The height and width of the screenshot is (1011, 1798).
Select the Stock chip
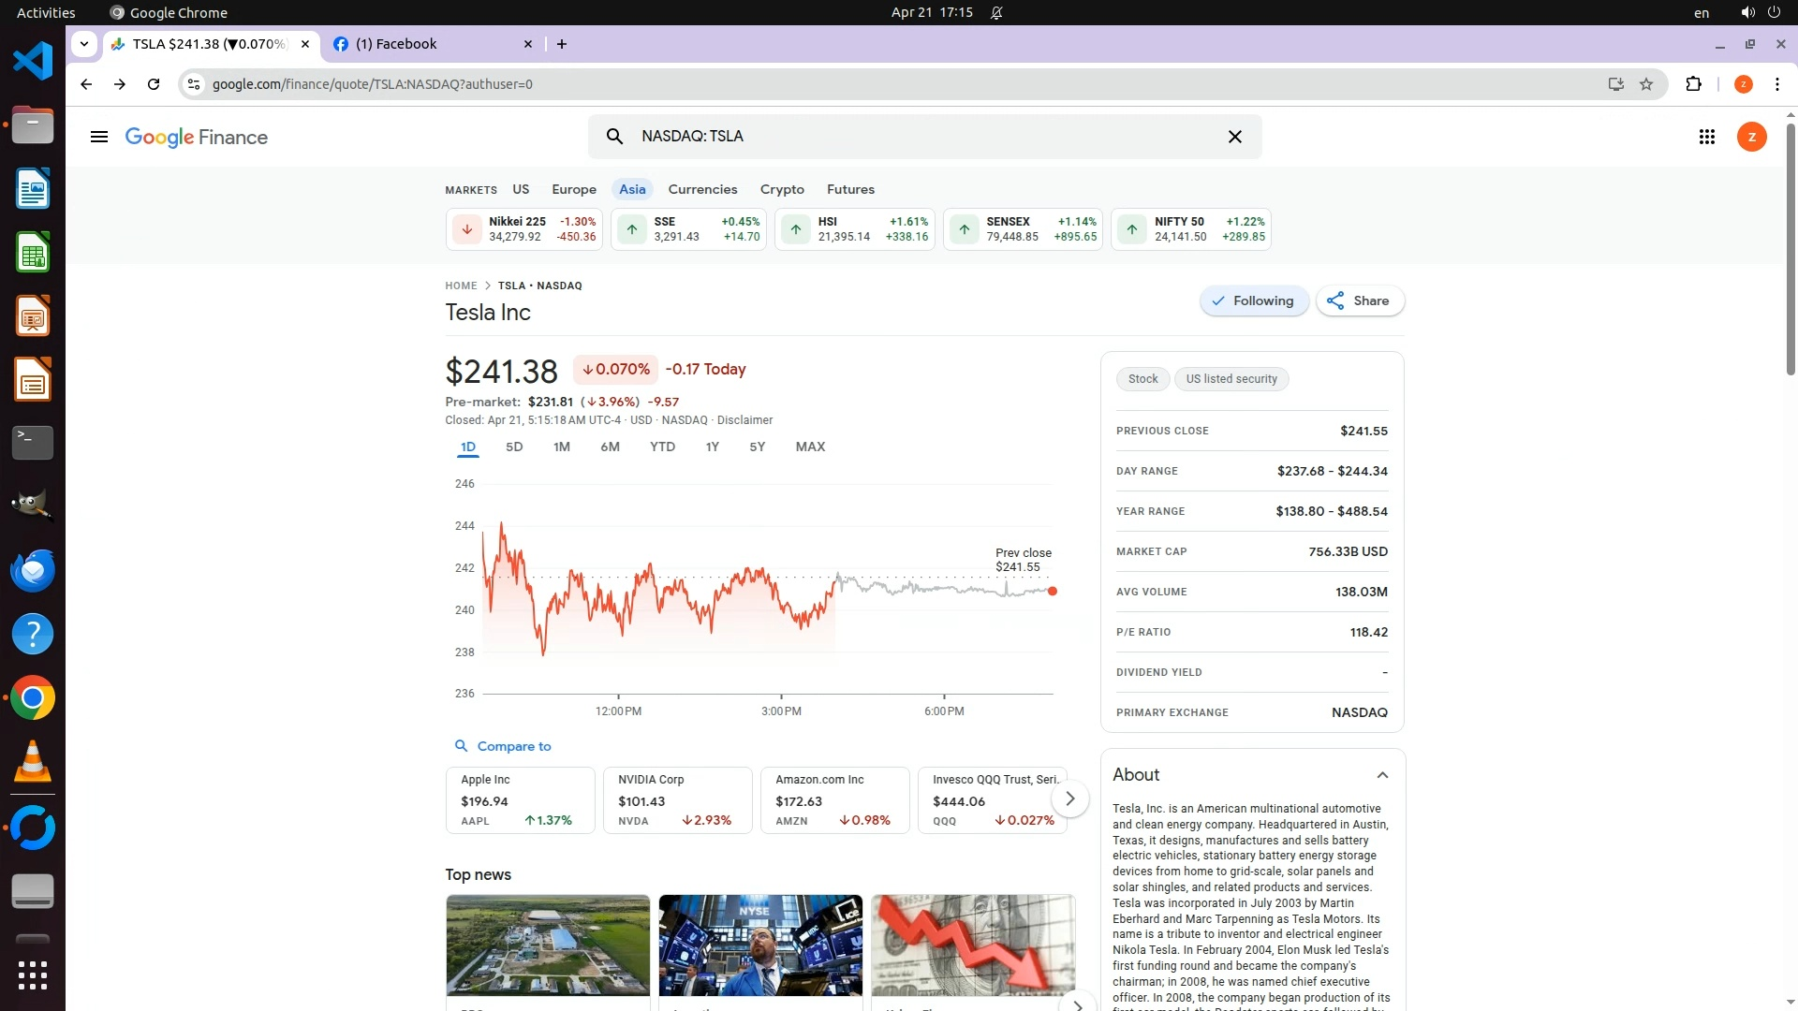point(1142,379)
